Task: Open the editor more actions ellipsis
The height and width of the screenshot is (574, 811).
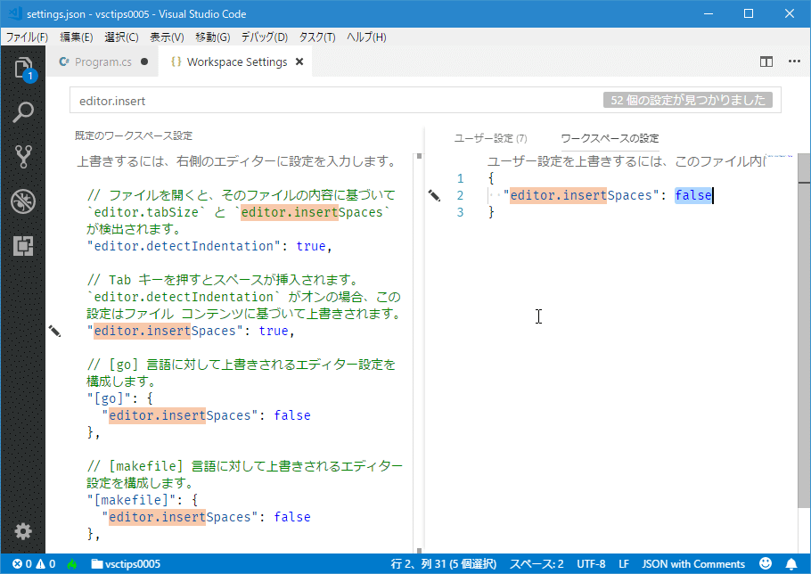Action: [793, 62]
